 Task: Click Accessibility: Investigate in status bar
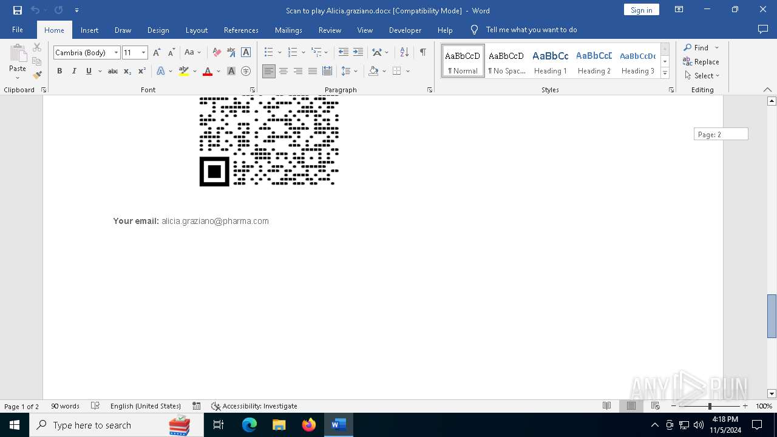pos(254,406)
